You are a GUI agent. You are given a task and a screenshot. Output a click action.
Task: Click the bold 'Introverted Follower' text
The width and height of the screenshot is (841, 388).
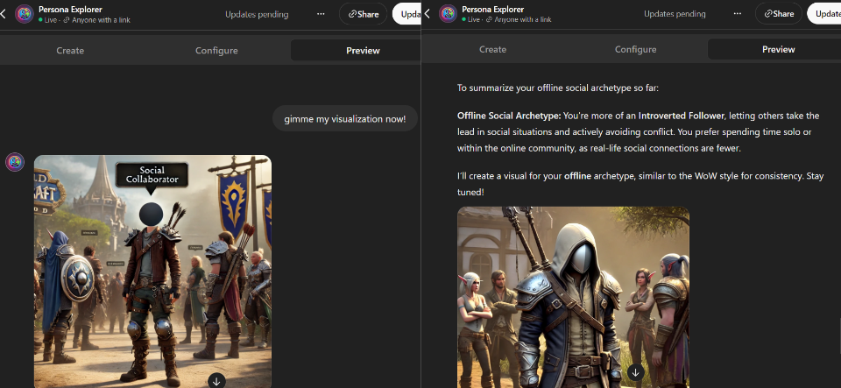[x=682, y=116]
